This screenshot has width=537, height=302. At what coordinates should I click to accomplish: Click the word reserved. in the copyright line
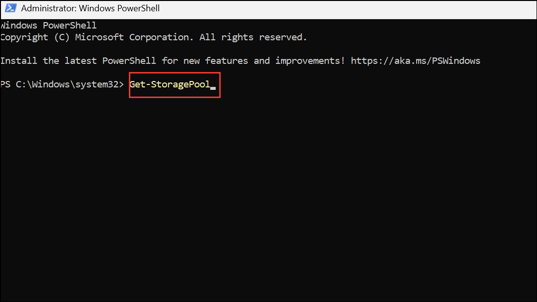[283, 37]
